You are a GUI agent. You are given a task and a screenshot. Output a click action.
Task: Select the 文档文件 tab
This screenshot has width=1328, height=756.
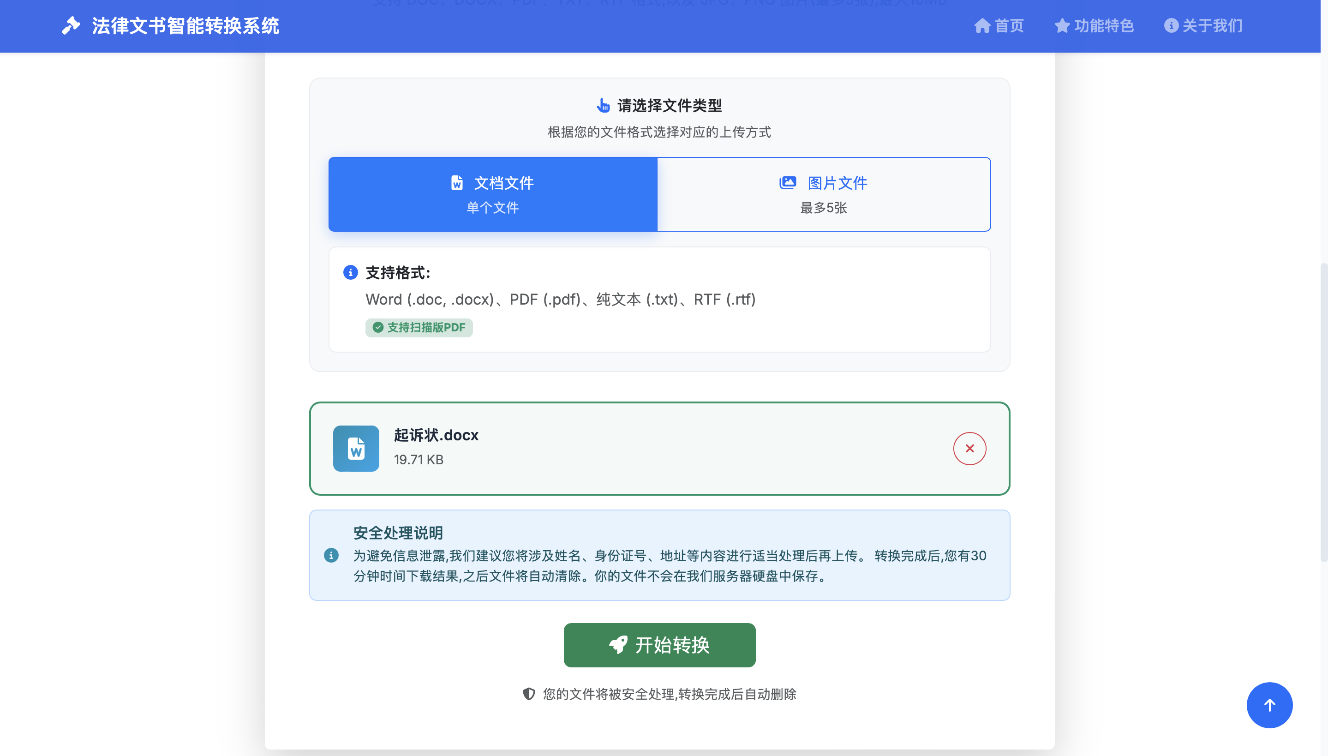(492, 194)
